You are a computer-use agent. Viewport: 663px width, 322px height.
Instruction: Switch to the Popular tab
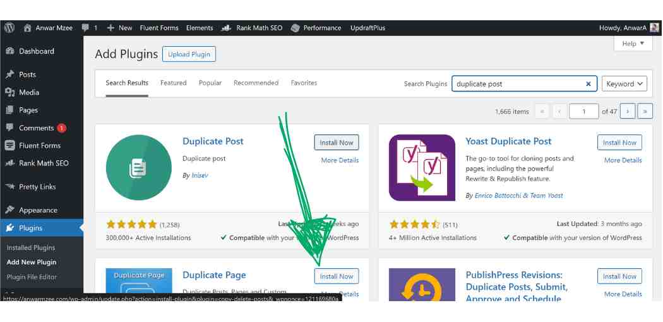tap(210, 83)
